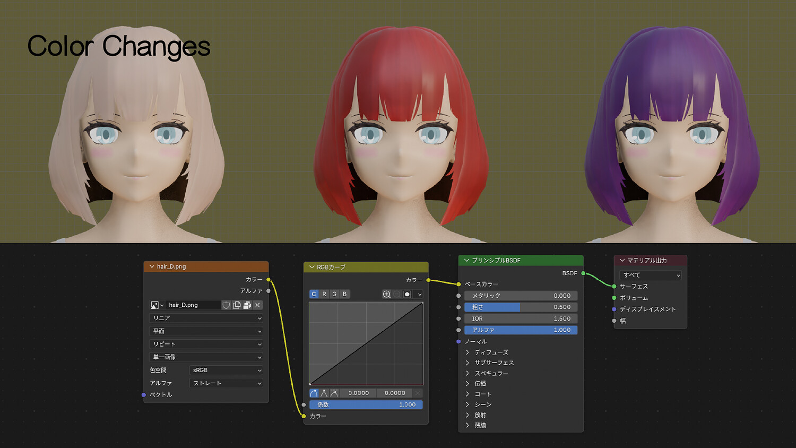Open the ストレート alpha mode dropdown
This screenshot has width=796, height=448.
coord(226,383)
